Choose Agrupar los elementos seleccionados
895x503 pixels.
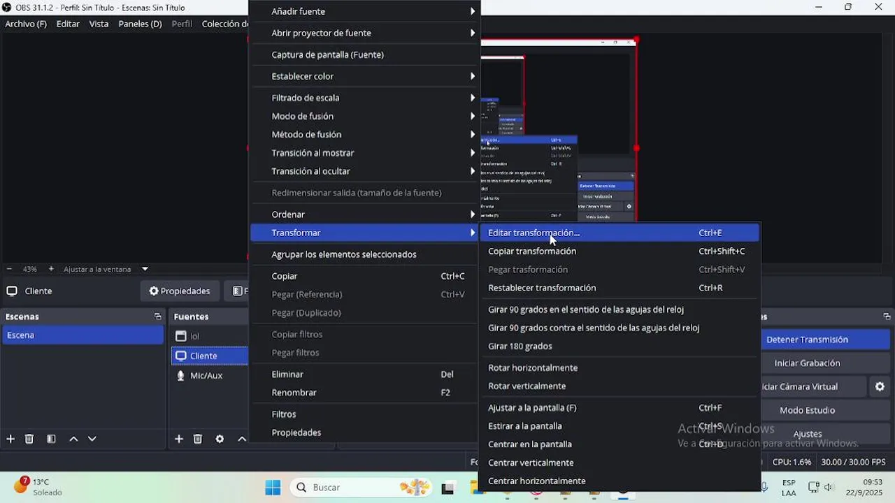click(x=364, y=254)
